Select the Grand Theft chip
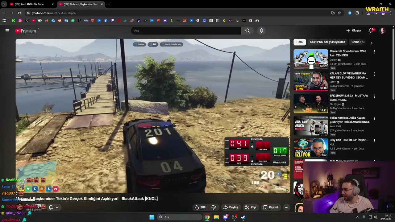Screen dimensions: 395x222 click(x=358, y=42)
